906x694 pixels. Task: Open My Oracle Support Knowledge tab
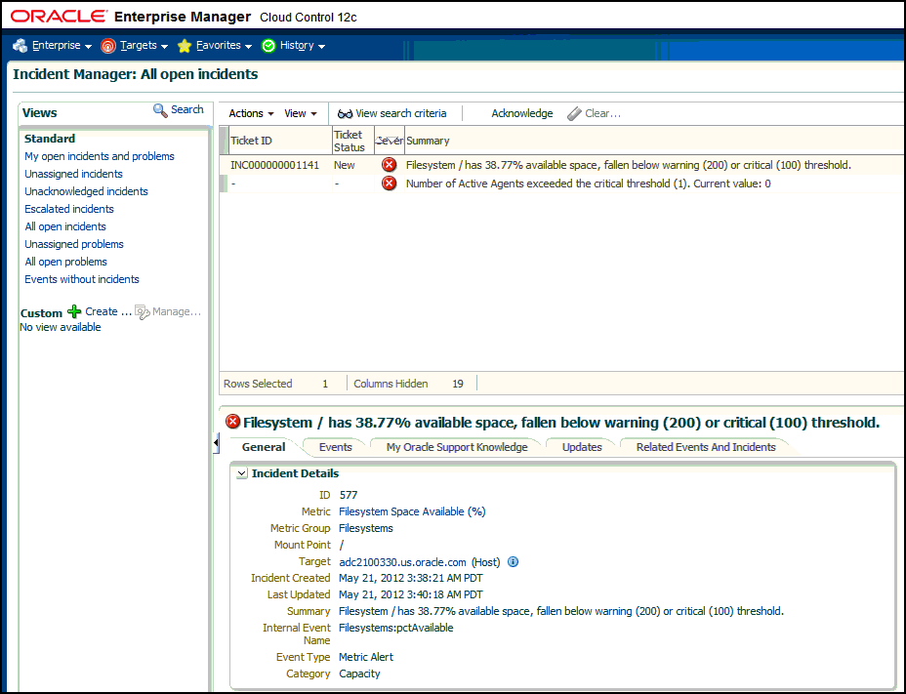[457, 447]
